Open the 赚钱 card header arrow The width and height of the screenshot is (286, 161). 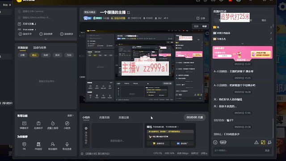coord(178,127)
